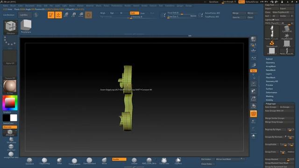
Task: Click the Scale transform icon
Action: pyautogui.click(x=74, y=15)
